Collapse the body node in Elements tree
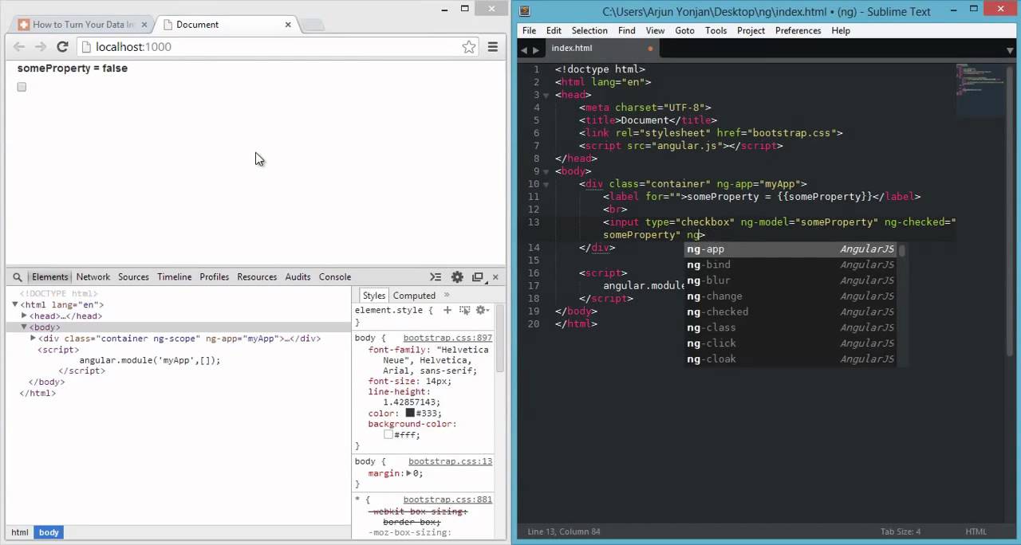The width and height of the screenshot is (1021, 545). [25, 327]
